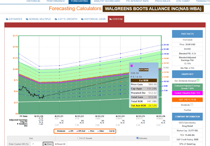
Task: Click the Graph Key header
Action: point(187,74)
